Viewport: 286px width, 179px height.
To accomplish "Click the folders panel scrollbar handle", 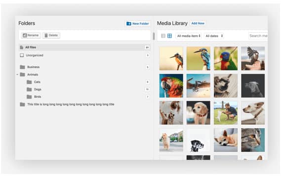I will pos(154,36).
